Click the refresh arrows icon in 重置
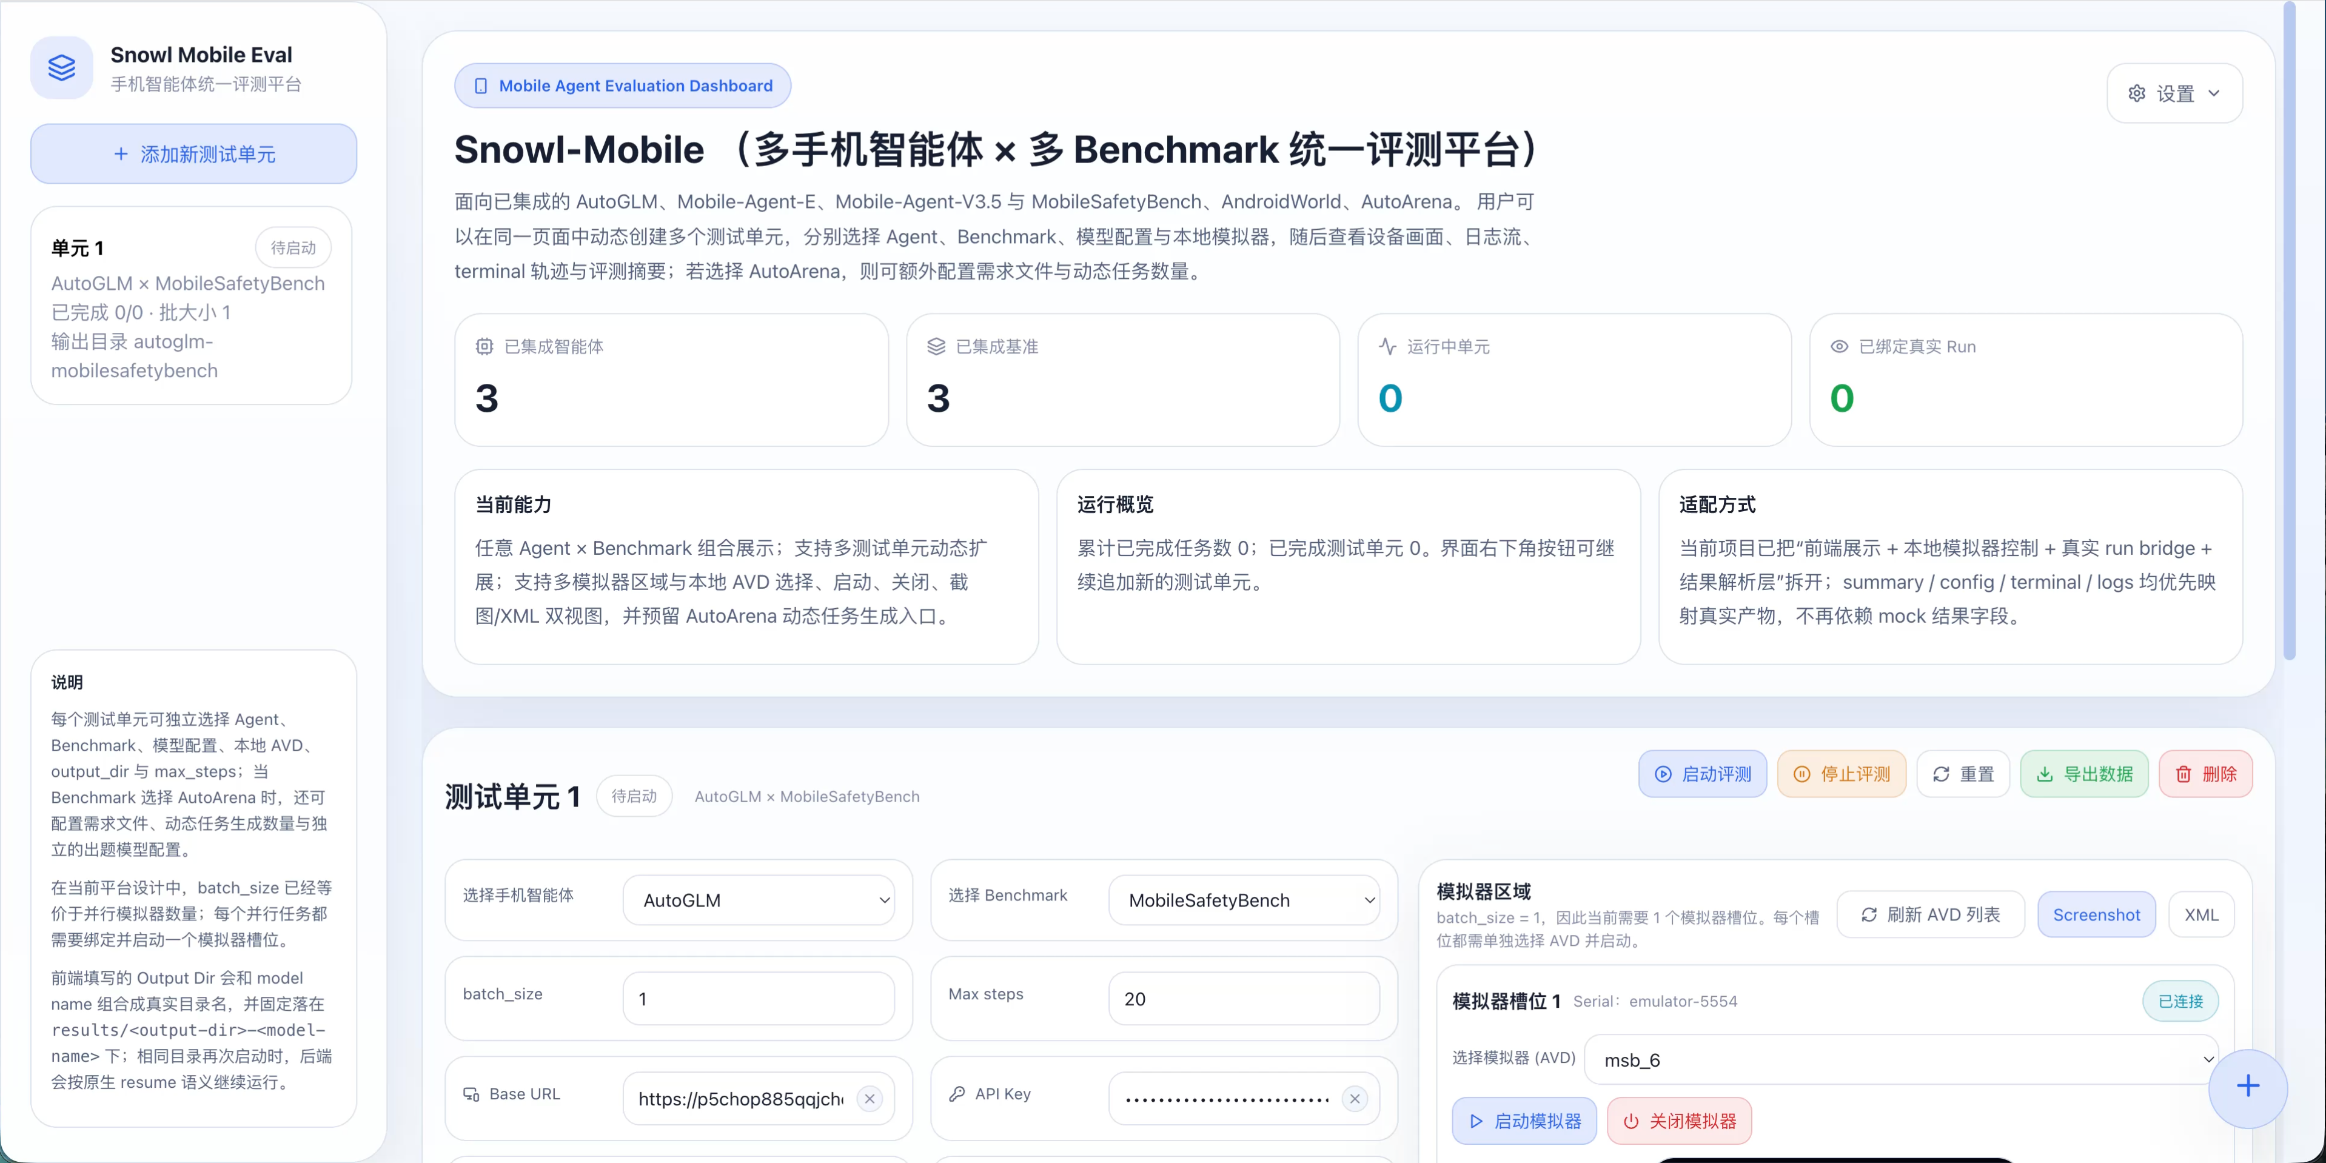This screenshot has width=2326, height=1163. pyautogui.click(x=1942, y=774)
